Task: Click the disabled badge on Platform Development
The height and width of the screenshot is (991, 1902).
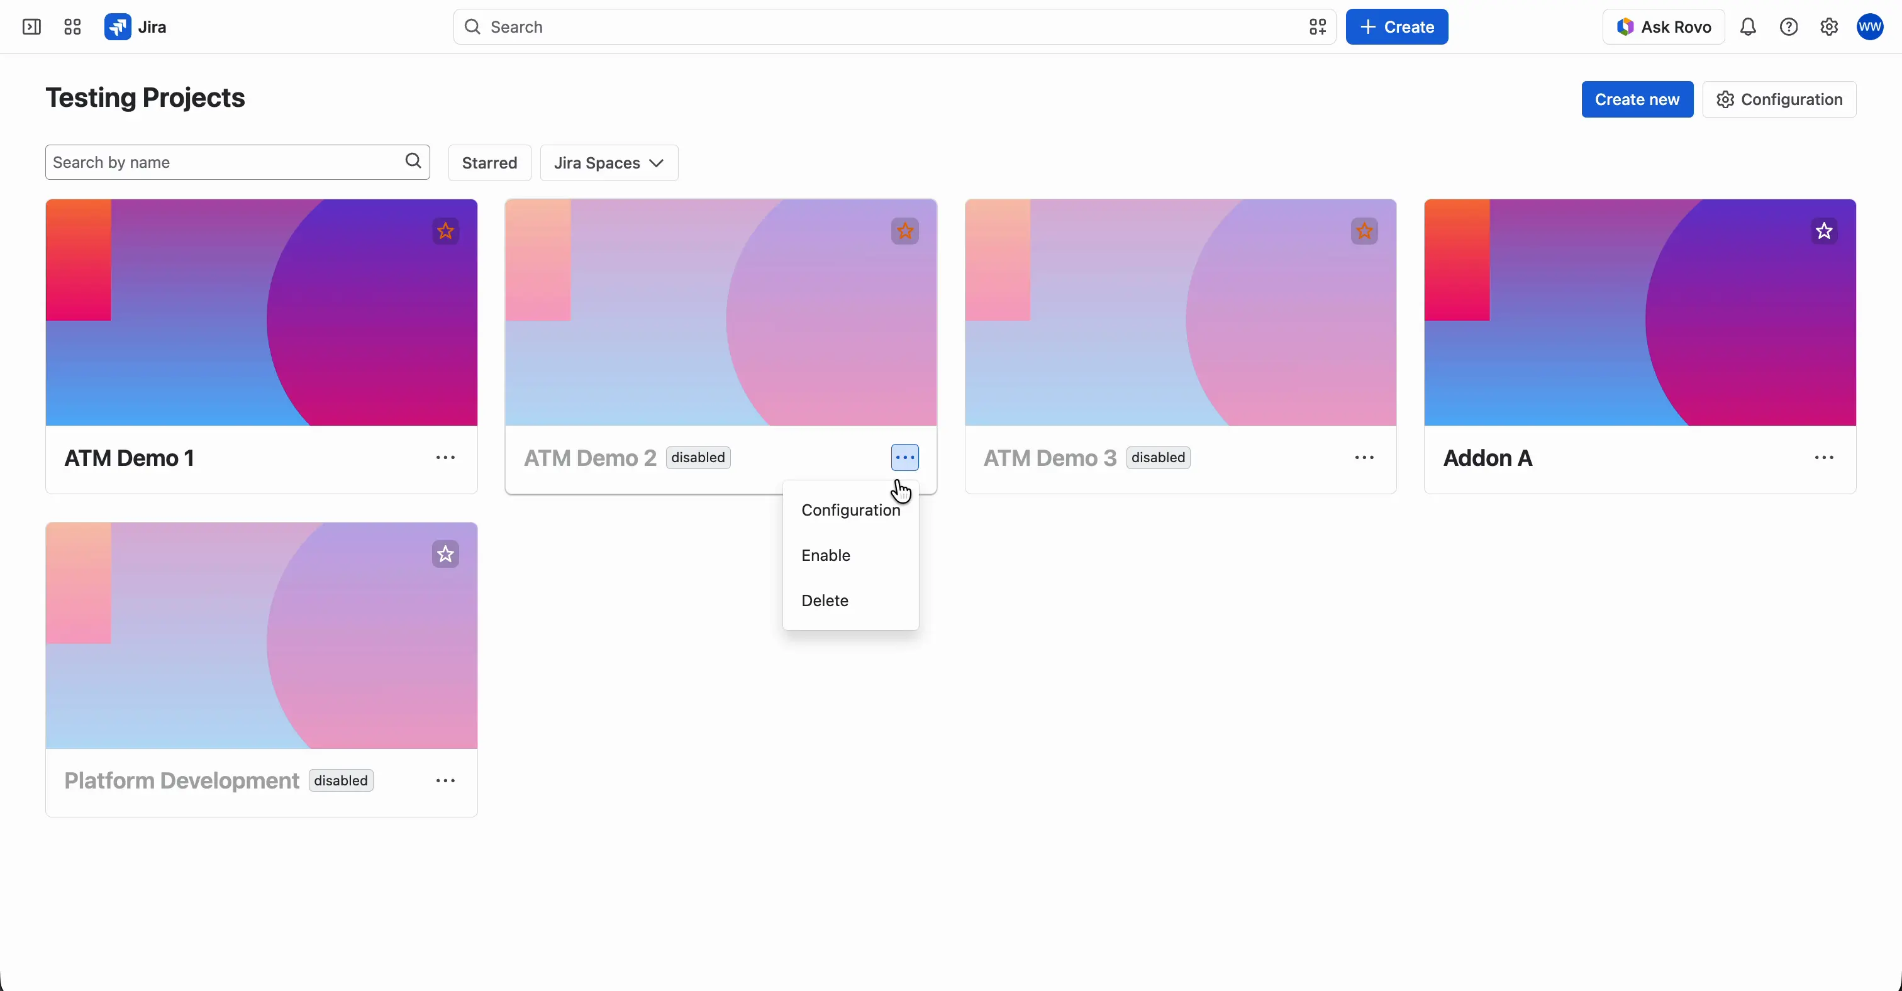Action: tap(340, 781)
